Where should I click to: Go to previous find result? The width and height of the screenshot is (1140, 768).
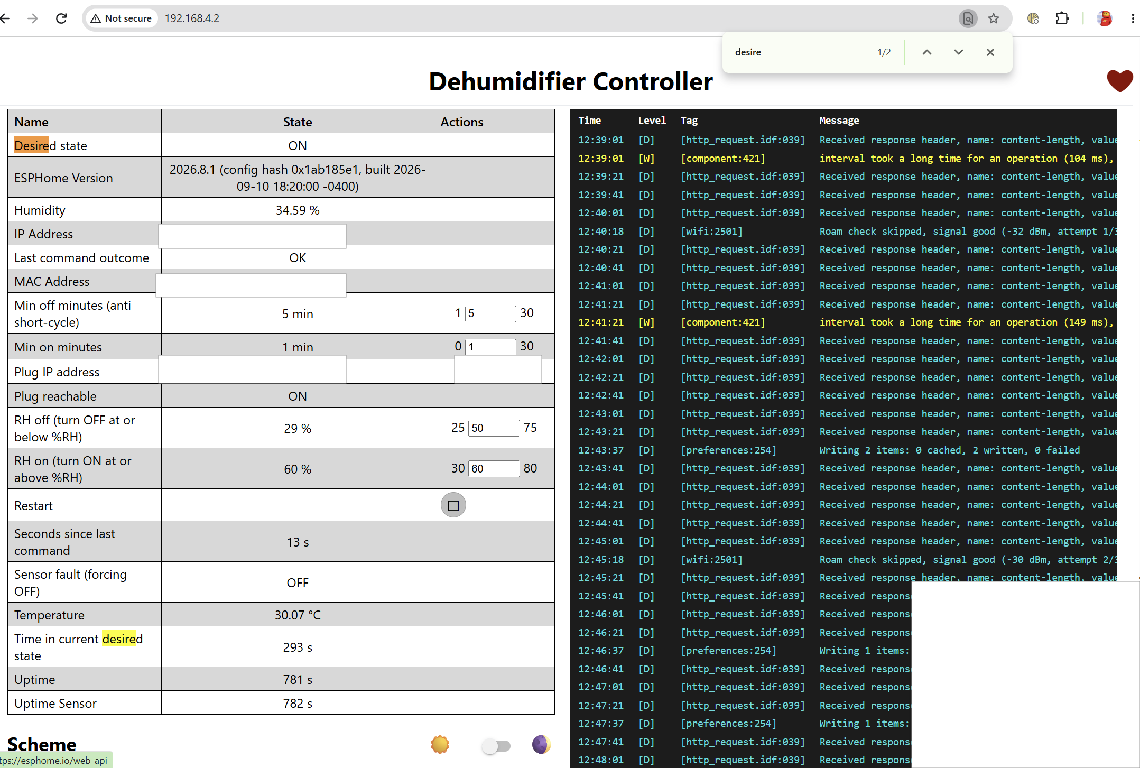point(927,52)
